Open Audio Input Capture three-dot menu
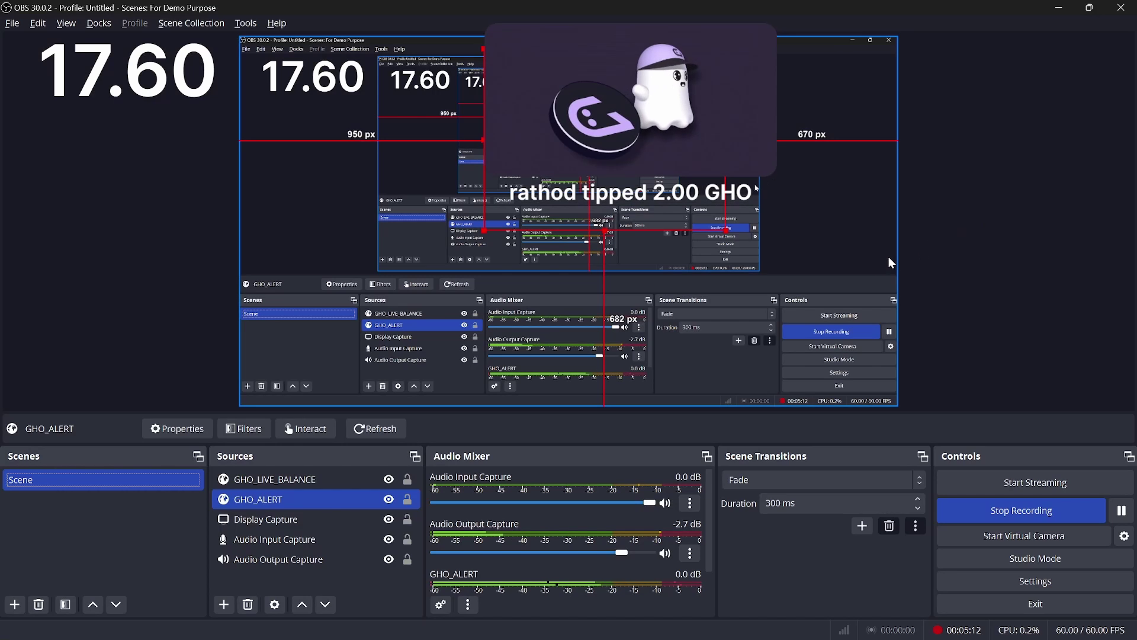 [x=689, y=503]
